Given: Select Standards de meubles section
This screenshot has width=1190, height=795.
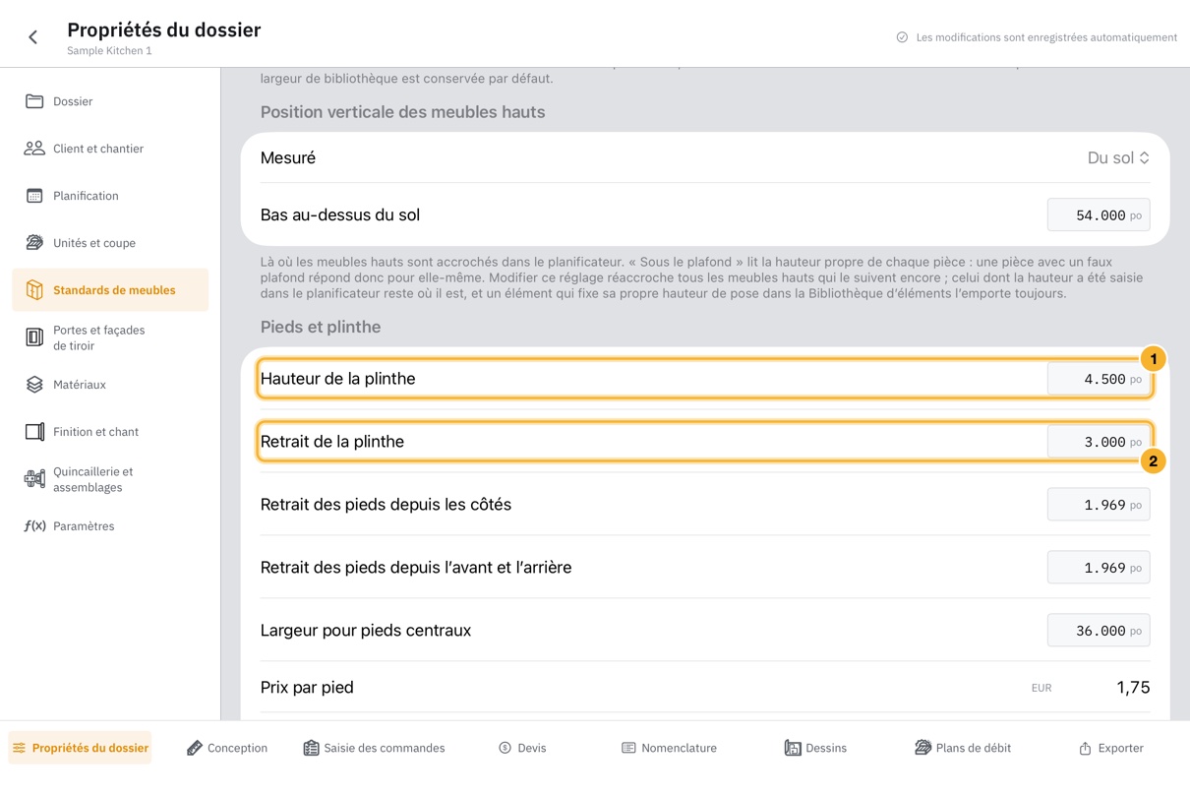Looking at the screenshot, I should click(x=110, y=290).
